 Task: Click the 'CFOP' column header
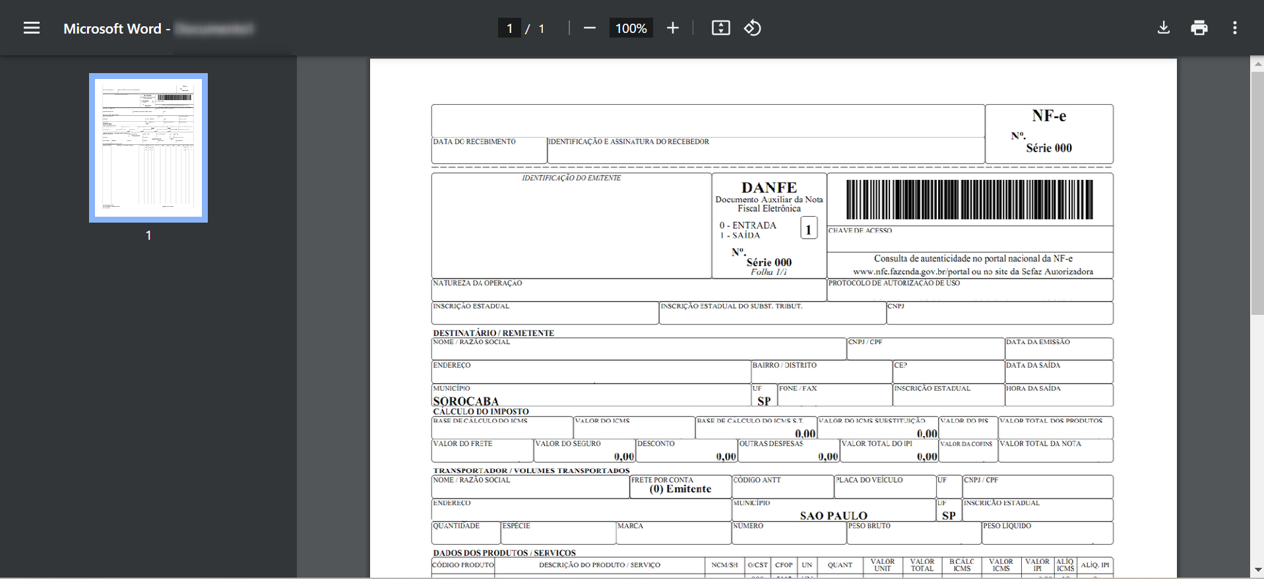point(784,565)
